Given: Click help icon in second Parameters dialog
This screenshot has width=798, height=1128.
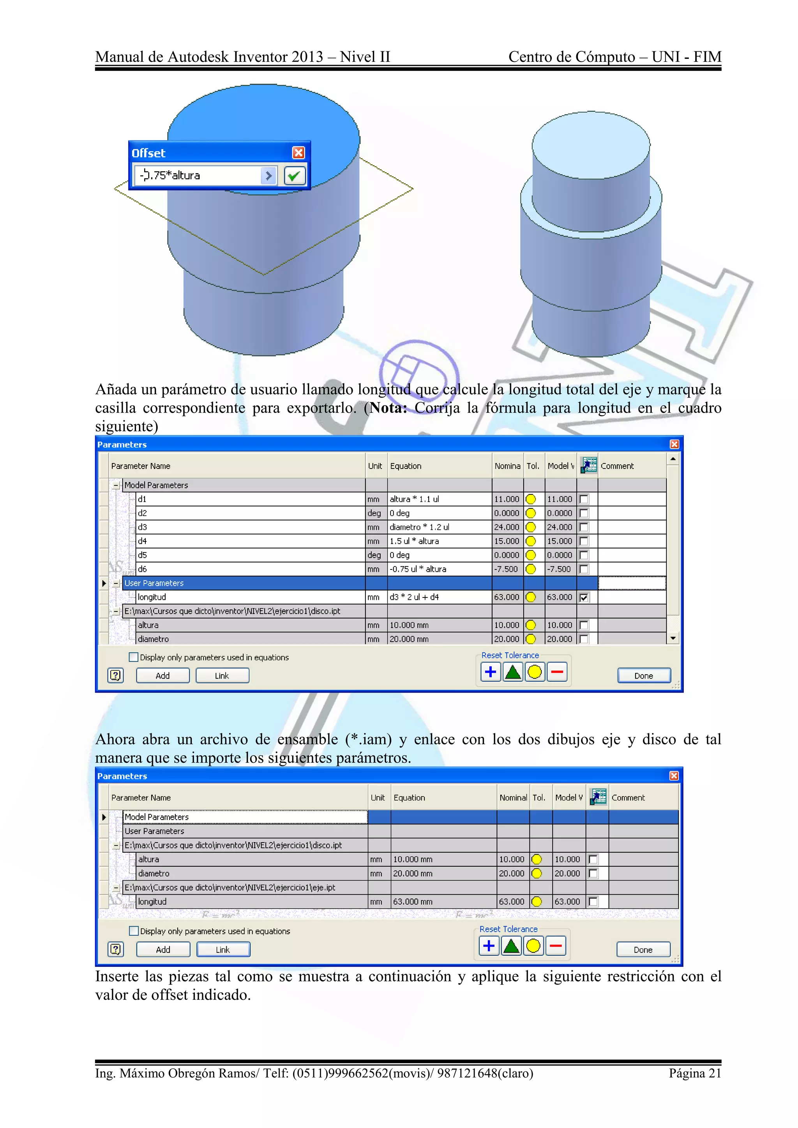Looking at the screenshot, I should tap(115, 949).
